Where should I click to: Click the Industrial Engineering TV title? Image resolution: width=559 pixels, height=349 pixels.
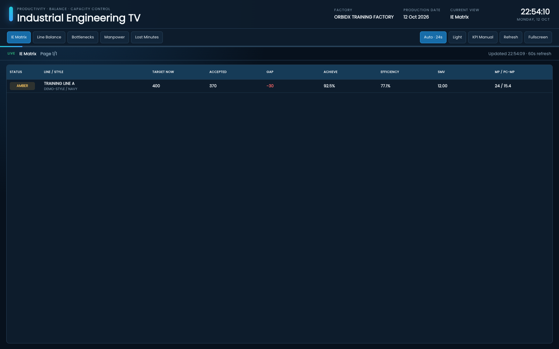(x=79, y=18)
